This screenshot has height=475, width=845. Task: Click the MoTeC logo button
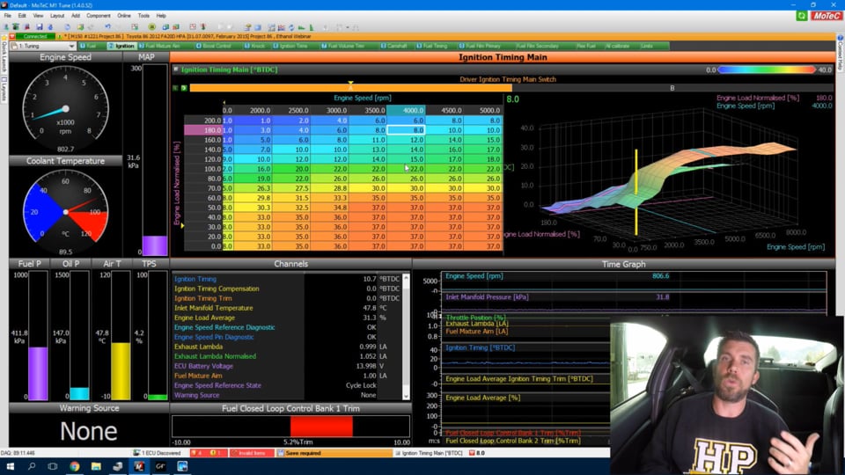(x=827, y=16)
